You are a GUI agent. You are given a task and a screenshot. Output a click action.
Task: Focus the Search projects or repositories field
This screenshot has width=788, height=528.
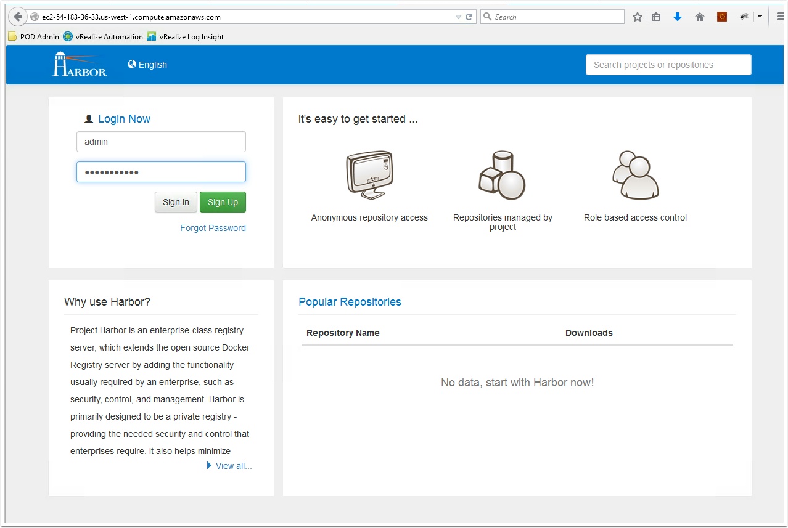coord(668,65)
